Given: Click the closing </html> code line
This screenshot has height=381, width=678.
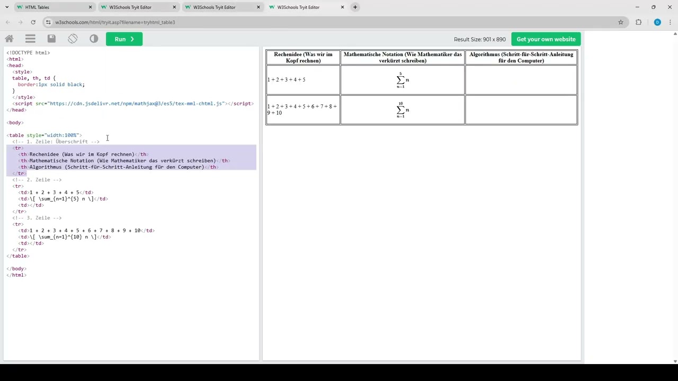Looking at the screenshot, I should tap(16, 275).
